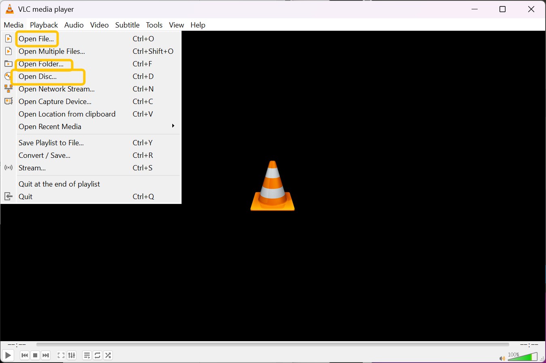Choose Open Network Stream from the menu
This screenshot has width=546, height=363.
(56, 89)
